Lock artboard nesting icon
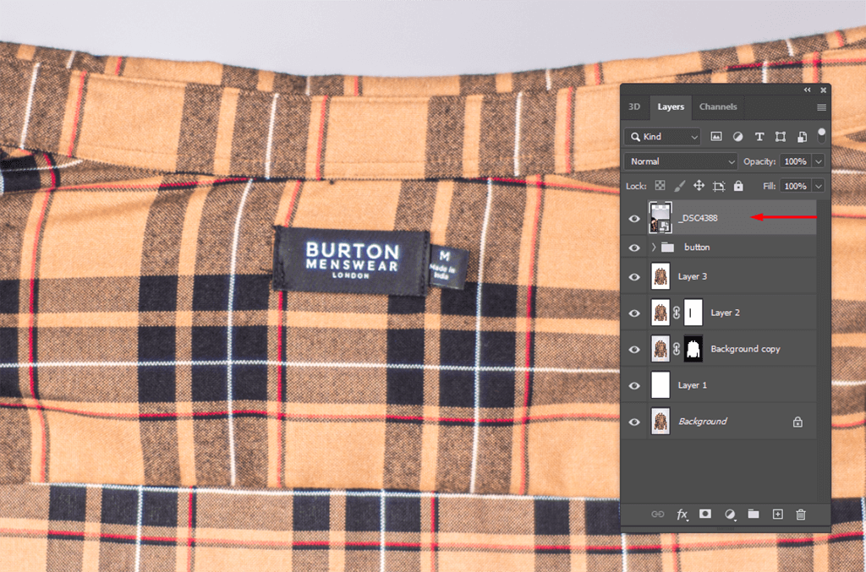 [x=719, y=186]
